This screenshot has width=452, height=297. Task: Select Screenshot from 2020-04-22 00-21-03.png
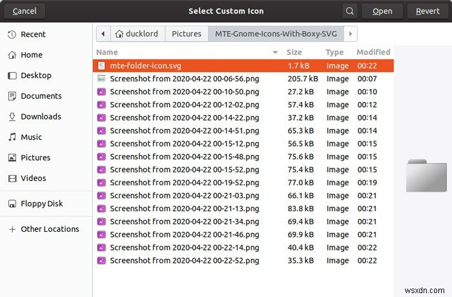point(185,196)
